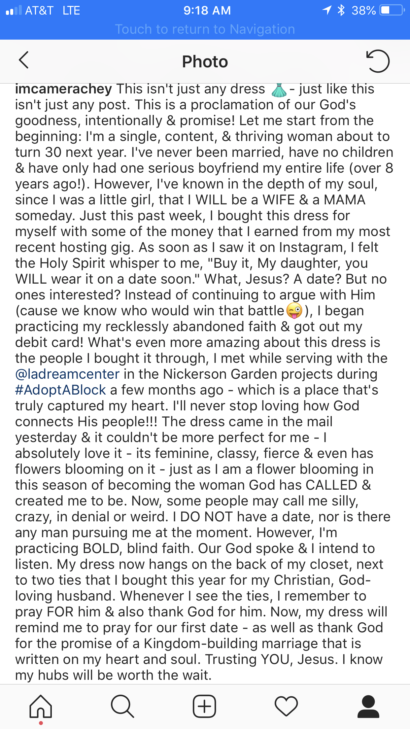
Task: Tap the AT&T carrier label
Action: click(x=39, y=11)
